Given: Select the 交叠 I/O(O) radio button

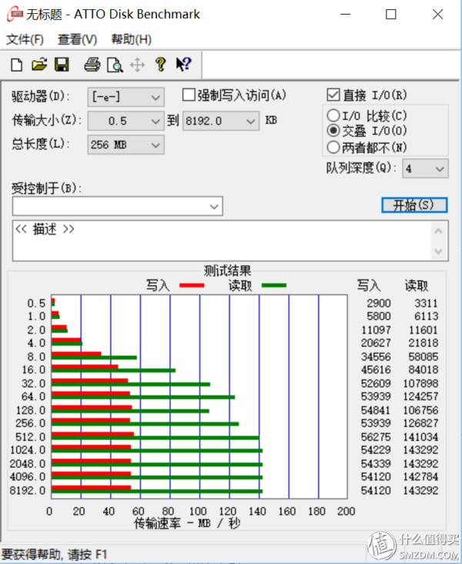Looking at the screenshot, I should click(x=333, y=130).
